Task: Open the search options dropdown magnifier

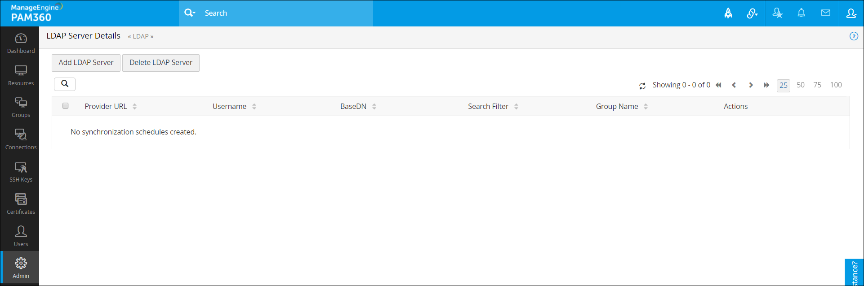Action: (190, 13)
